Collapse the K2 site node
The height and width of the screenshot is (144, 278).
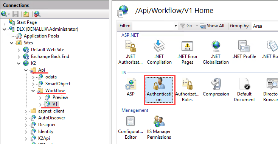[x=19, y=63]
